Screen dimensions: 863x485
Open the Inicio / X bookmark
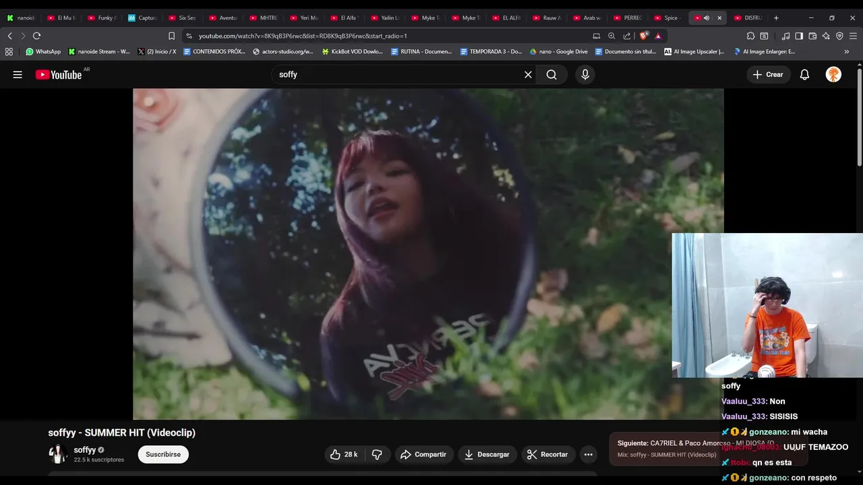[157, 51]
